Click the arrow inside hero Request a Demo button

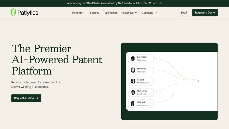pos(37,98)
